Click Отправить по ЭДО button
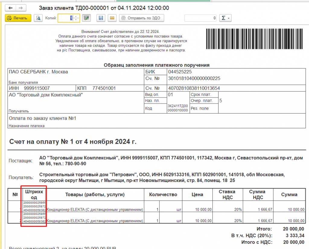 point(142,18)
